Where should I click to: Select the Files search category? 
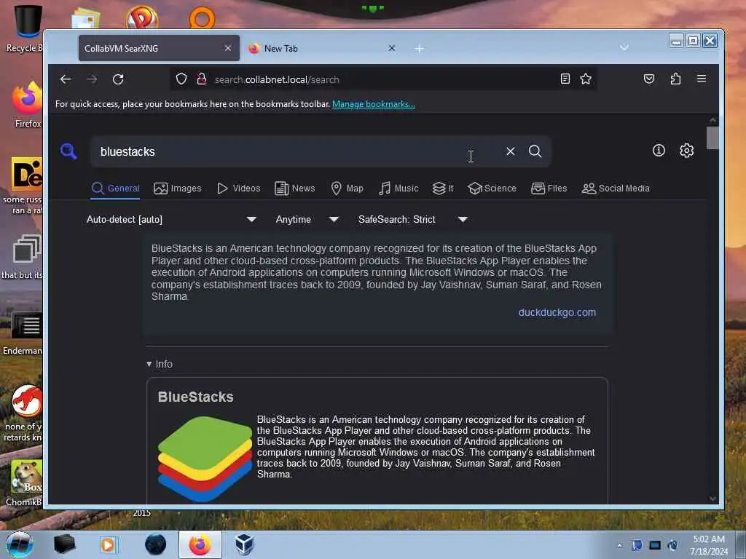click(549, 189)
